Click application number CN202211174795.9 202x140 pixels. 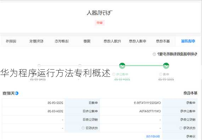point(147,103)
